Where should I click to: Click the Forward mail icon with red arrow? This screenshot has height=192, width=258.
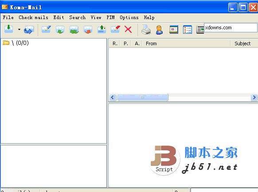tap(88, 30)
